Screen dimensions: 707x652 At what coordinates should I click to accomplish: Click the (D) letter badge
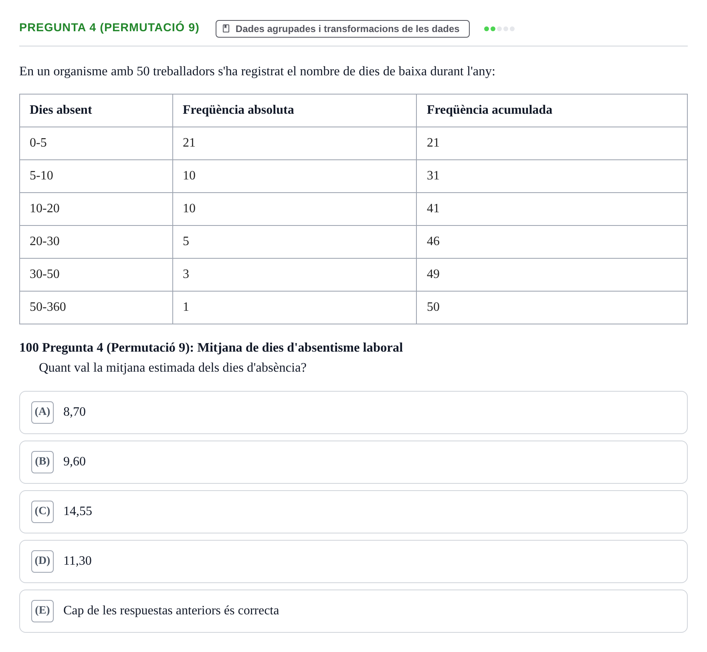(x=42, y=561)
